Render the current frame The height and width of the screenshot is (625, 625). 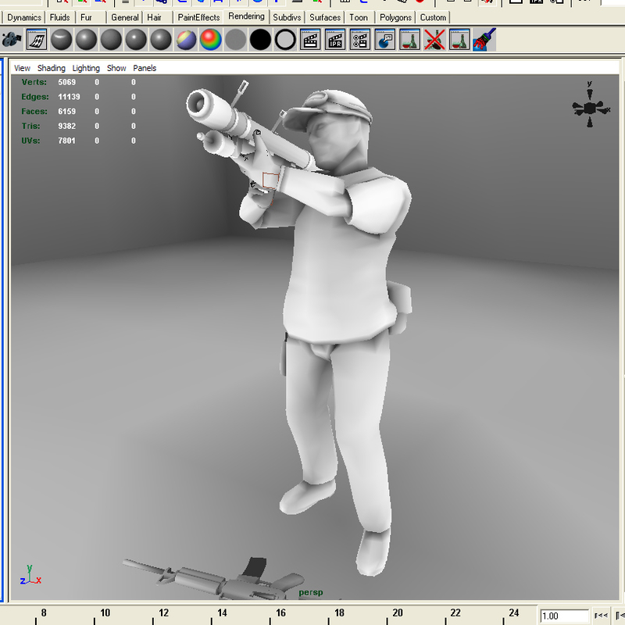click(311, 37)
